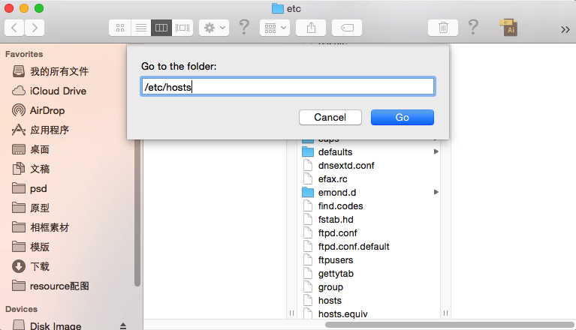The width and height of the screenshot is (576, 330).
Task: Select Disk Image device in sidebar
Action: [47, 325]
